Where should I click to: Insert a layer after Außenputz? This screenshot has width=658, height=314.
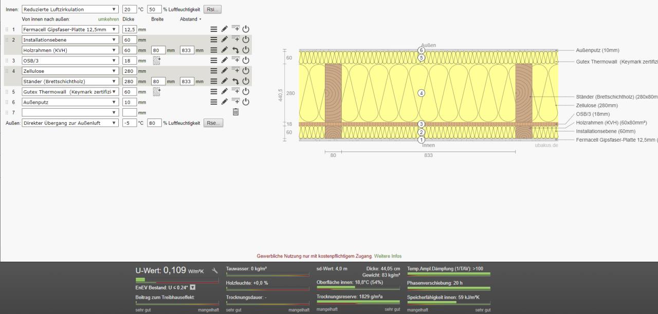[x=235, y=101]
